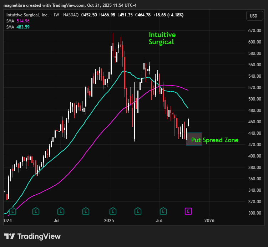Viewport: 268px width, 247px height.
Task: Click the 400.00 price axis label
Action: pos(255,156)
